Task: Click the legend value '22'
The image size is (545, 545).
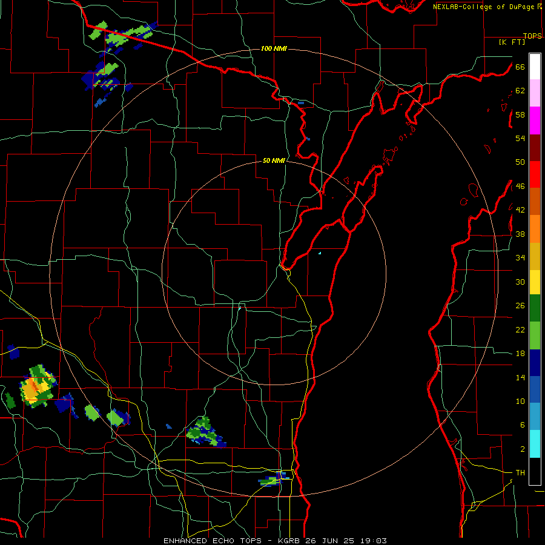Action: pyautogui.click(x=520, y=329)
